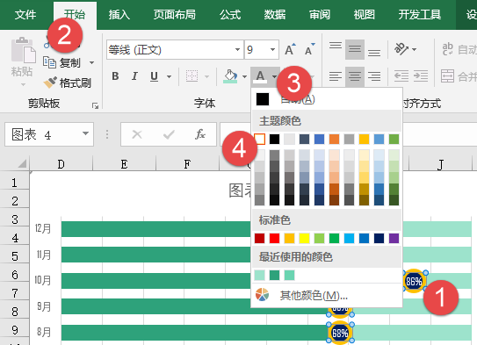Screen dimensions: 477x345
Task: Pick the standard purple color swatch
Action: (x=394, y=238)
